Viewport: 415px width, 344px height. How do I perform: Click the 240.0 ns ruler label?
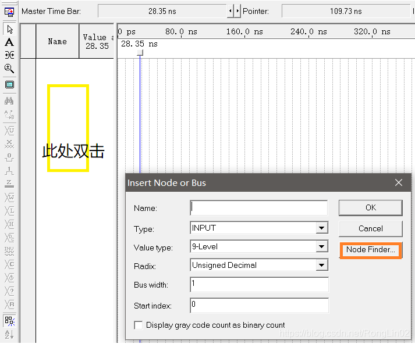(x=308, y=32)
